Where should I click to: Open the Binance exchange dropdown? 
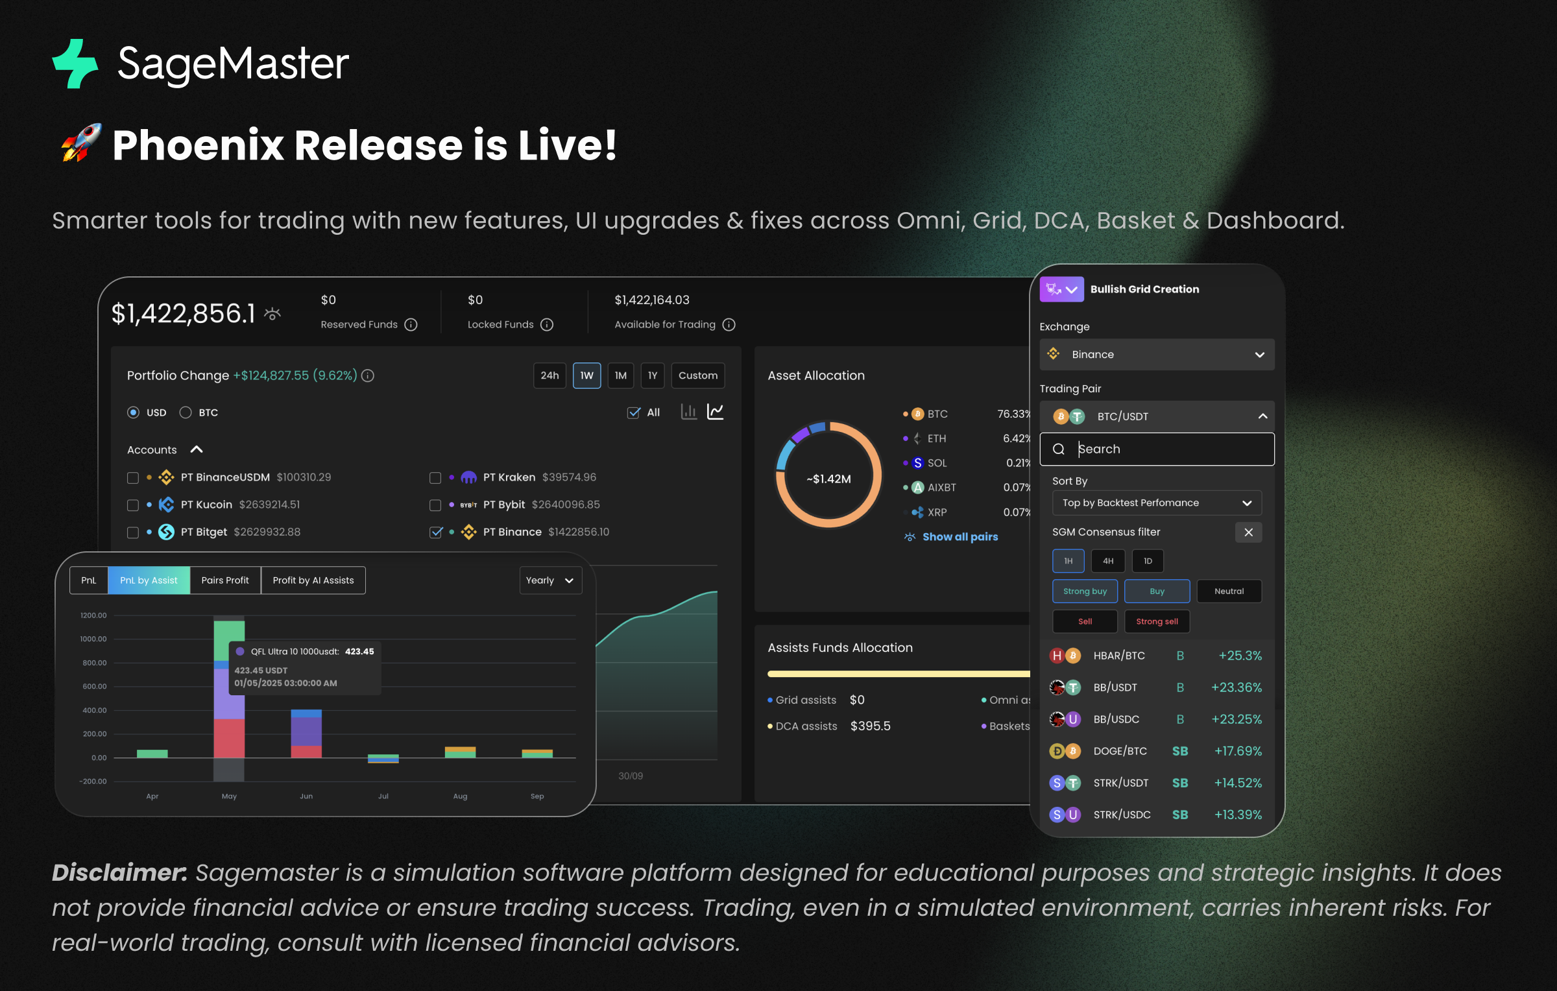coord(1157,355)
